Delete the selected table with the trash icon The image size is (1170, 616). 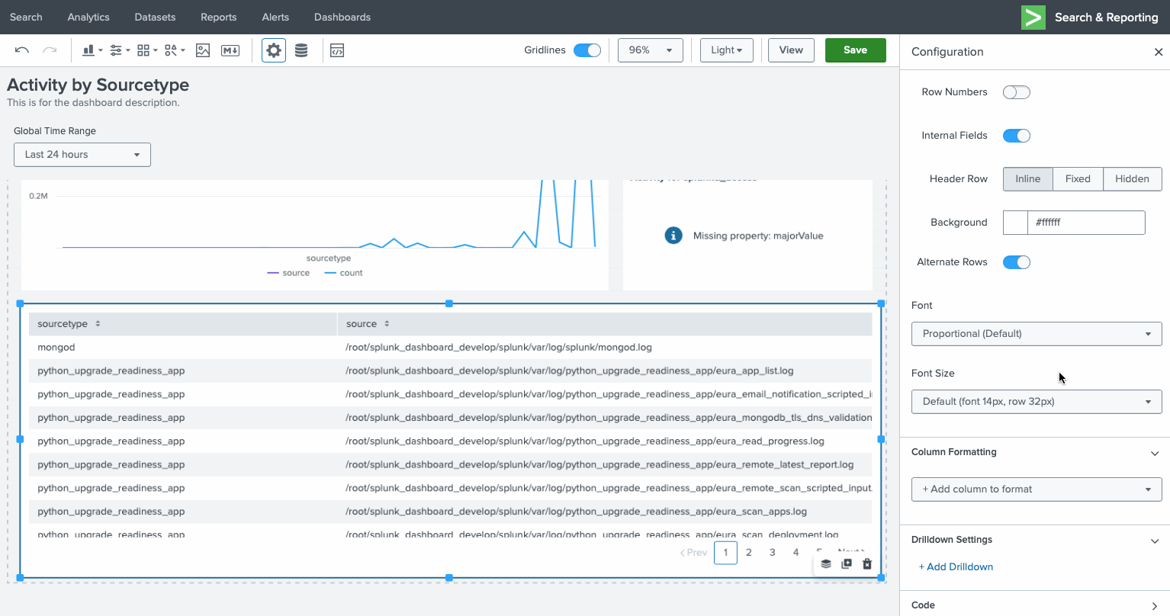pyautogui.click(x=867, y=564)
